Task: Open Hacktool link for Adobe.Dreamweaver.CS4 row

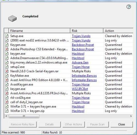Action: 78,58
